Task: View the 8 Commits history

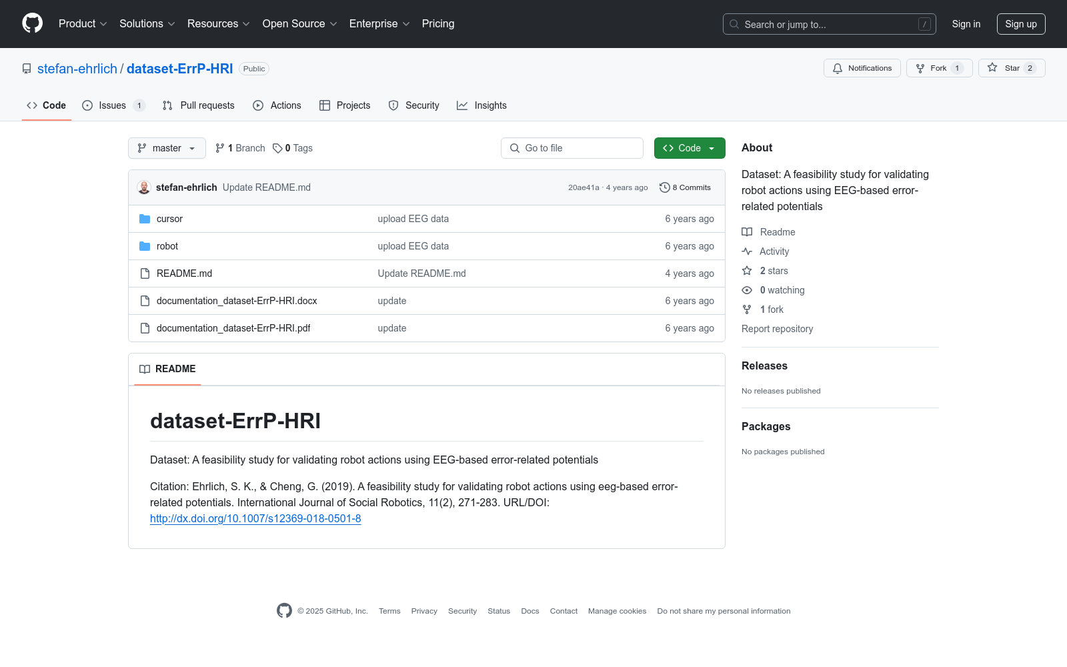Action: click(x=686, y=187)
